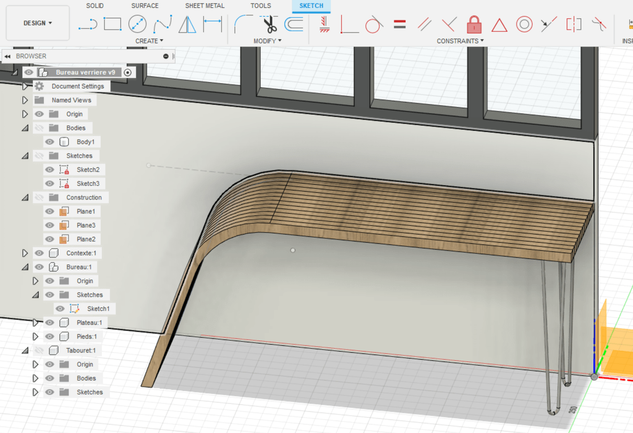The image size is (633, 433).
Task: Apply the Symmetry constraint
Action: (x=574, y=24)
